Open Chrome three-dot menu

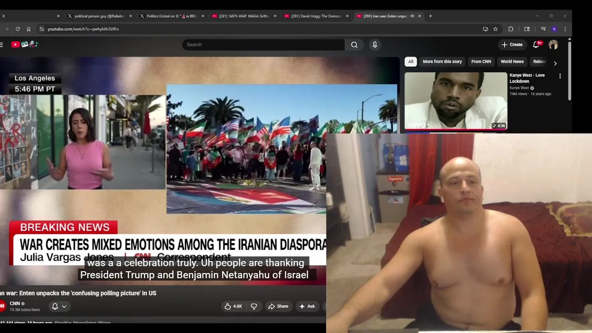click(565, 29)
